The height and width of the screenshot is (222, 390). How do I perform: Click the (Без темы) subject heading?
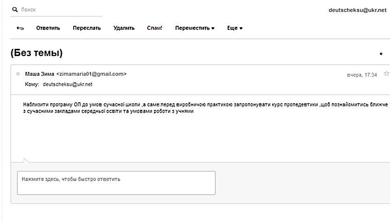(37, 53)
